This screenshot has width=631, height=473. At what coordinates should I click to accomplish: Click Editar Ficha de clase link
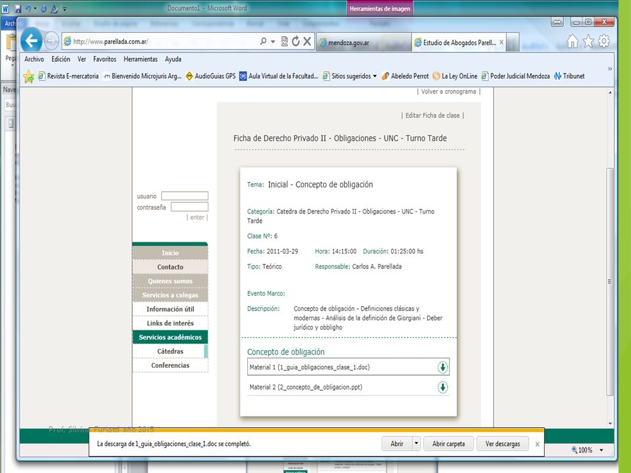click(432, 116)
